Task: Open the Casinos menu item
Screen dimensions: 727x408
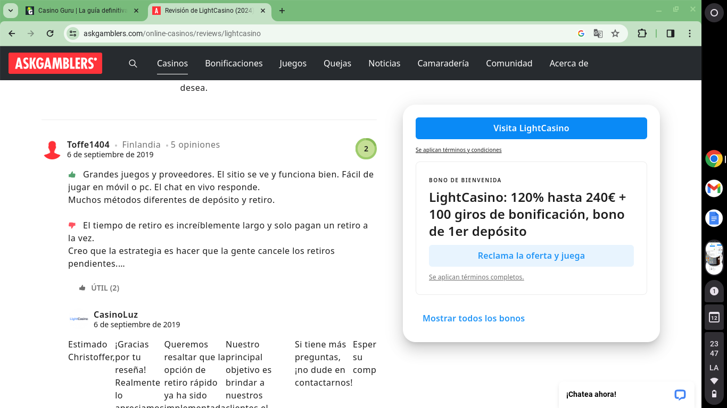Action: tap(172, 63)
